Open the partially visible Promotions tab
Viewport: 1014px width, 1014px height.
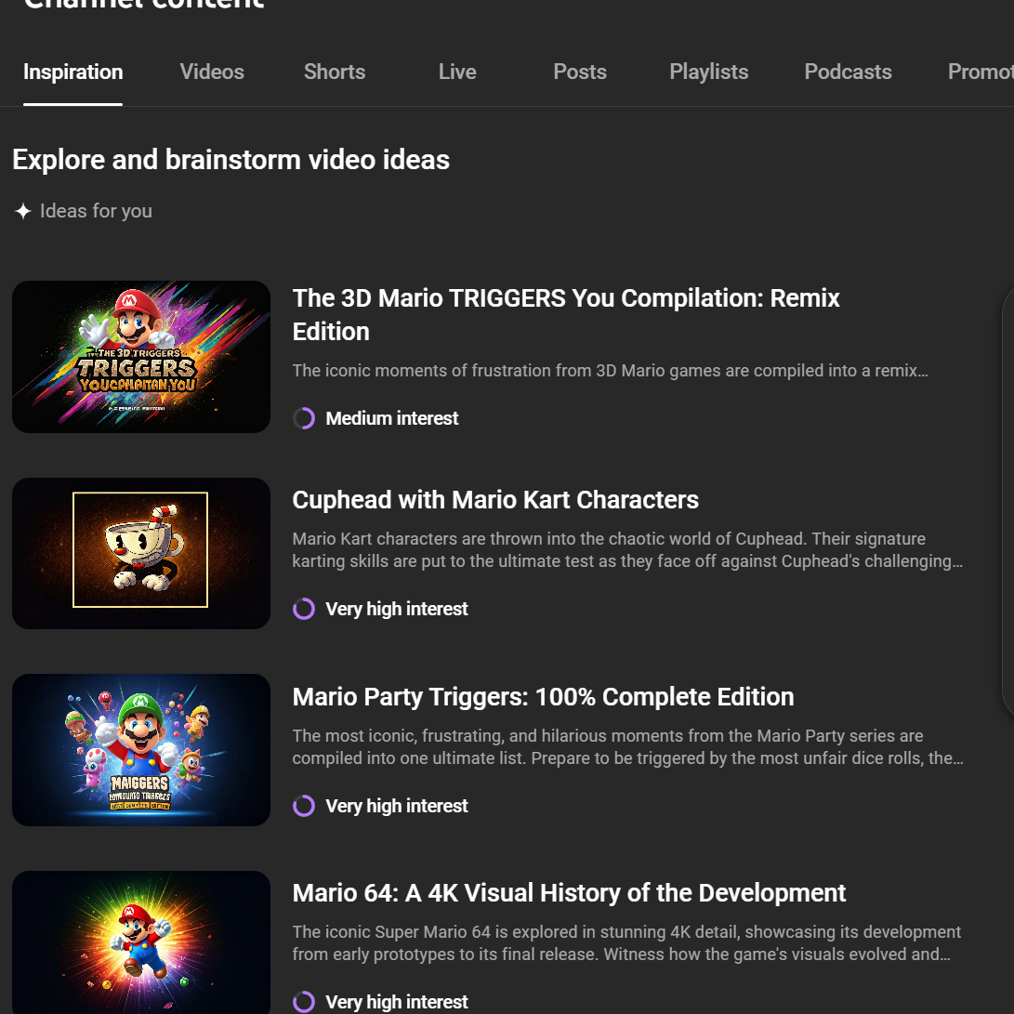(x=980, y=72)
